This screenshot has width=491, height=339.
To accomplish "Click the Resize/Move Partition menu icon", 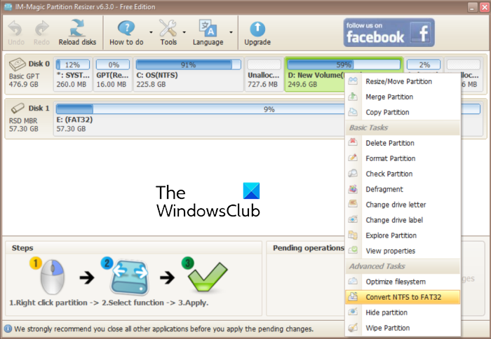I will 353,81.
